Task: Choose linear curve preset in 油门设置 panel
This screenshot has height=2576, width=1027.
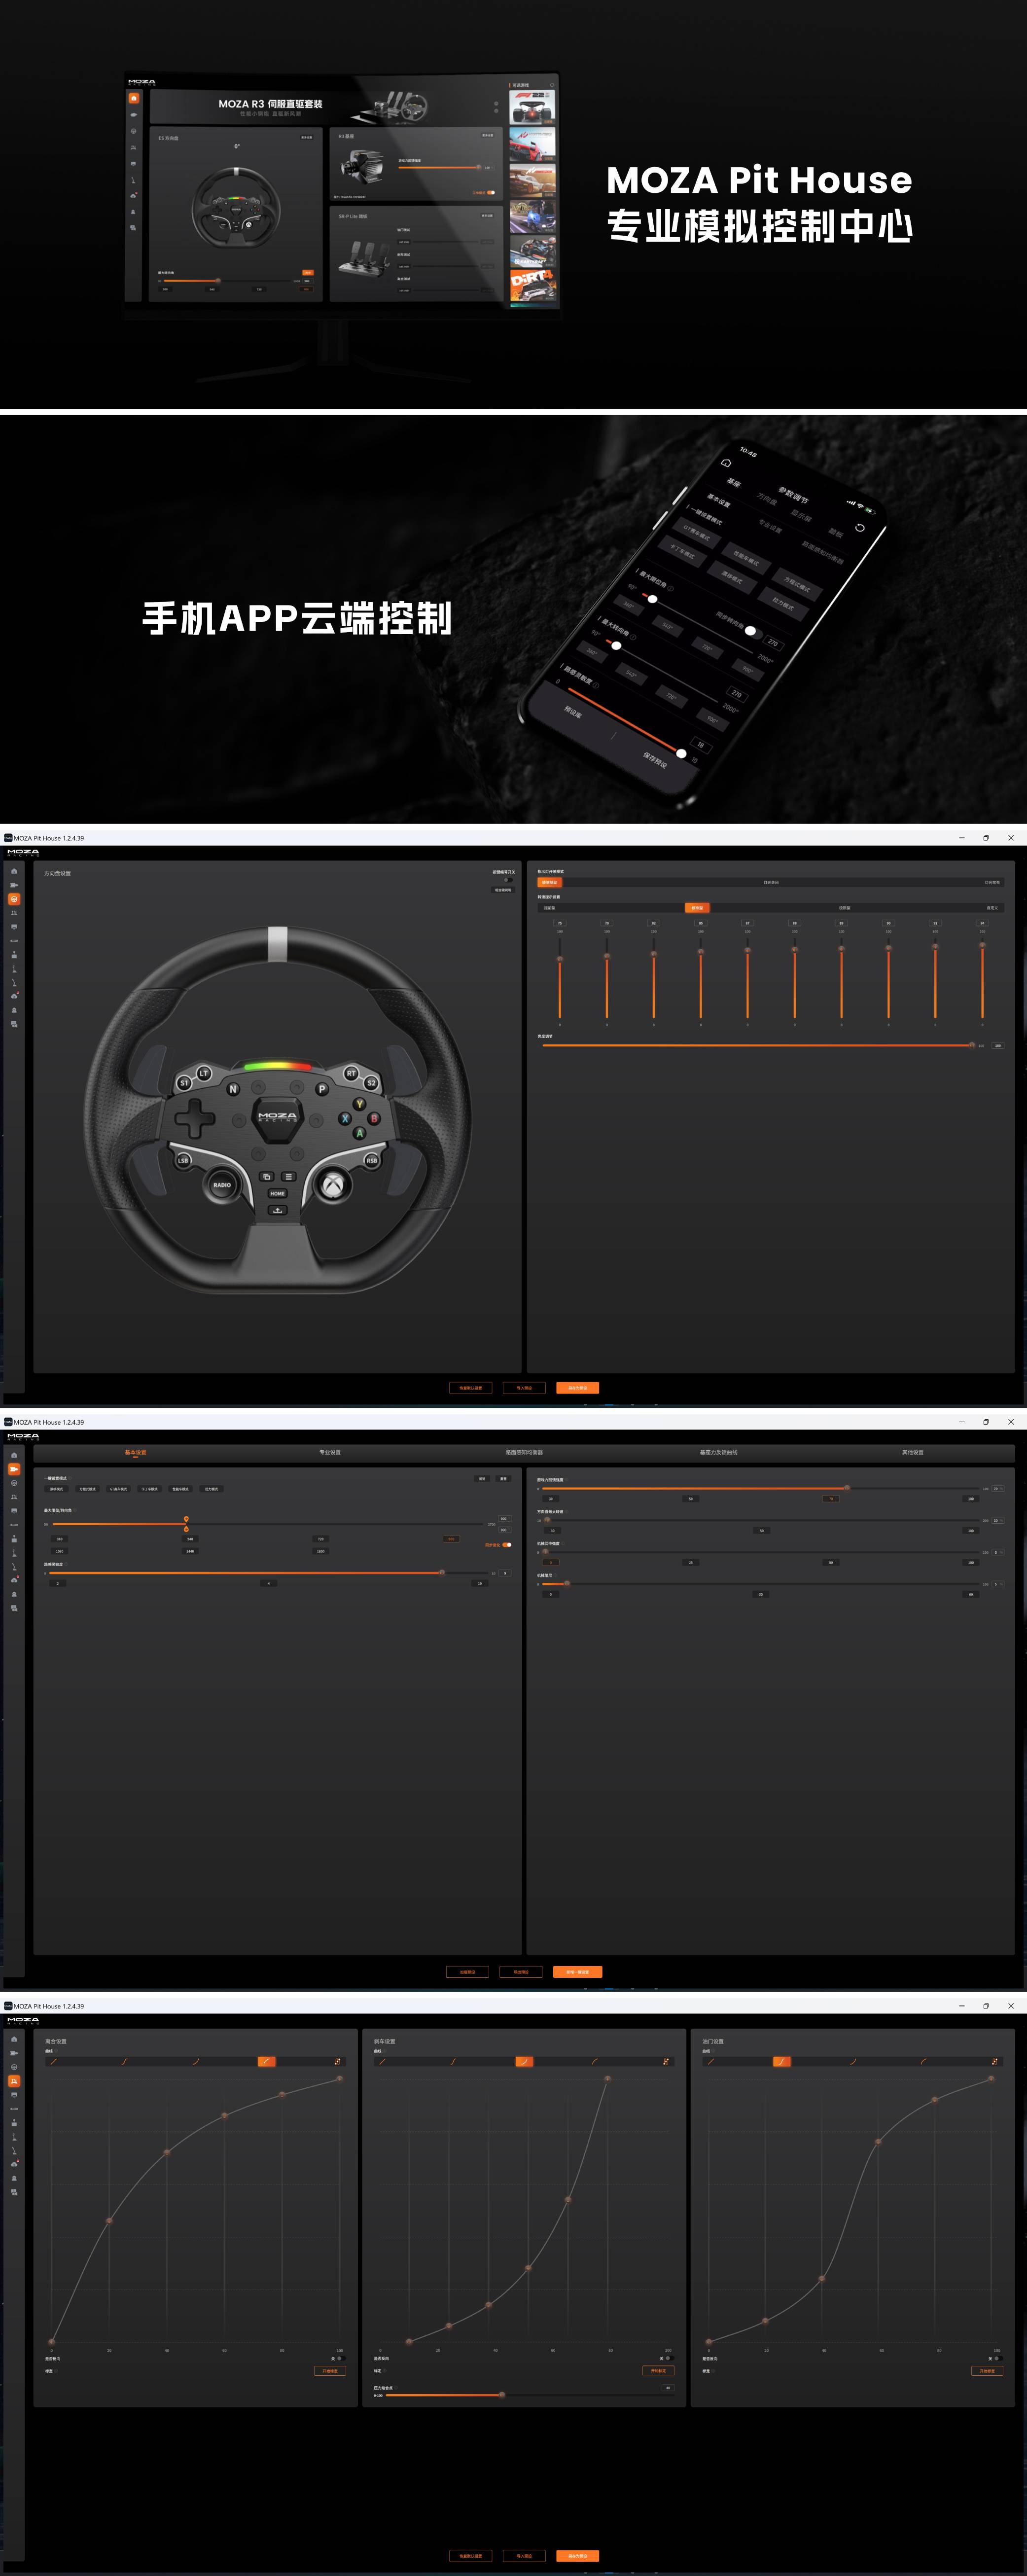Action: tap(710, 2061)
